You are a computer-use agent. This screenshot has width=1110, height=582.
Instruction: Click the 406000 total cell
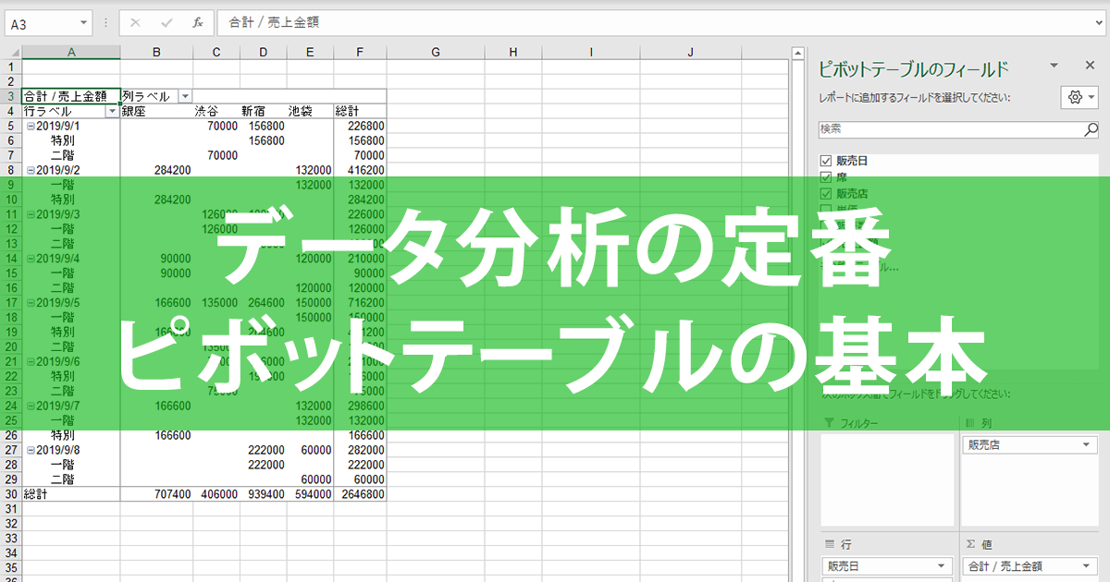216,494
